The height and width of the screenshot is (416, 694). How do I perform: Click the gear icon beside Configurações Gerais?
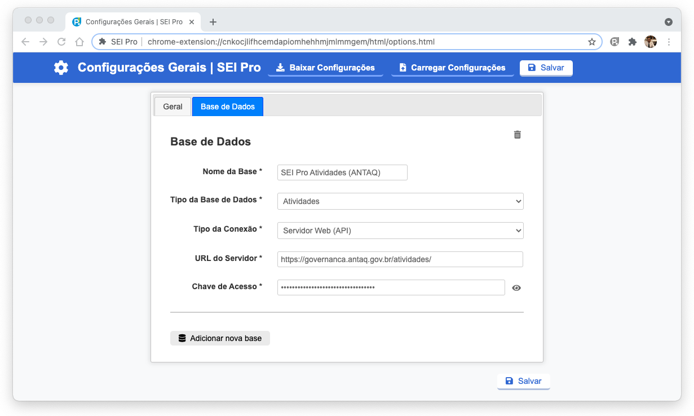(61, 68)
